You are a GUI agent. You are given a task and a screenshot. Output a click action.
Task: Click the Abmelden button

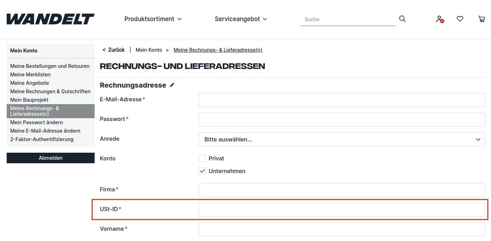[50, 158]
